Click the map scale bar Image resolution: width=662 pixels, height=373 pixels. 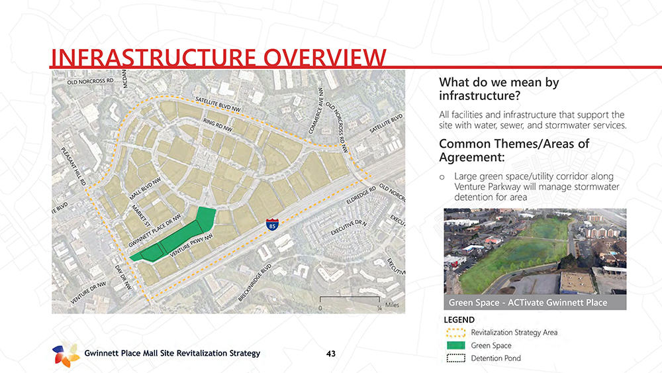coord(349,301)
